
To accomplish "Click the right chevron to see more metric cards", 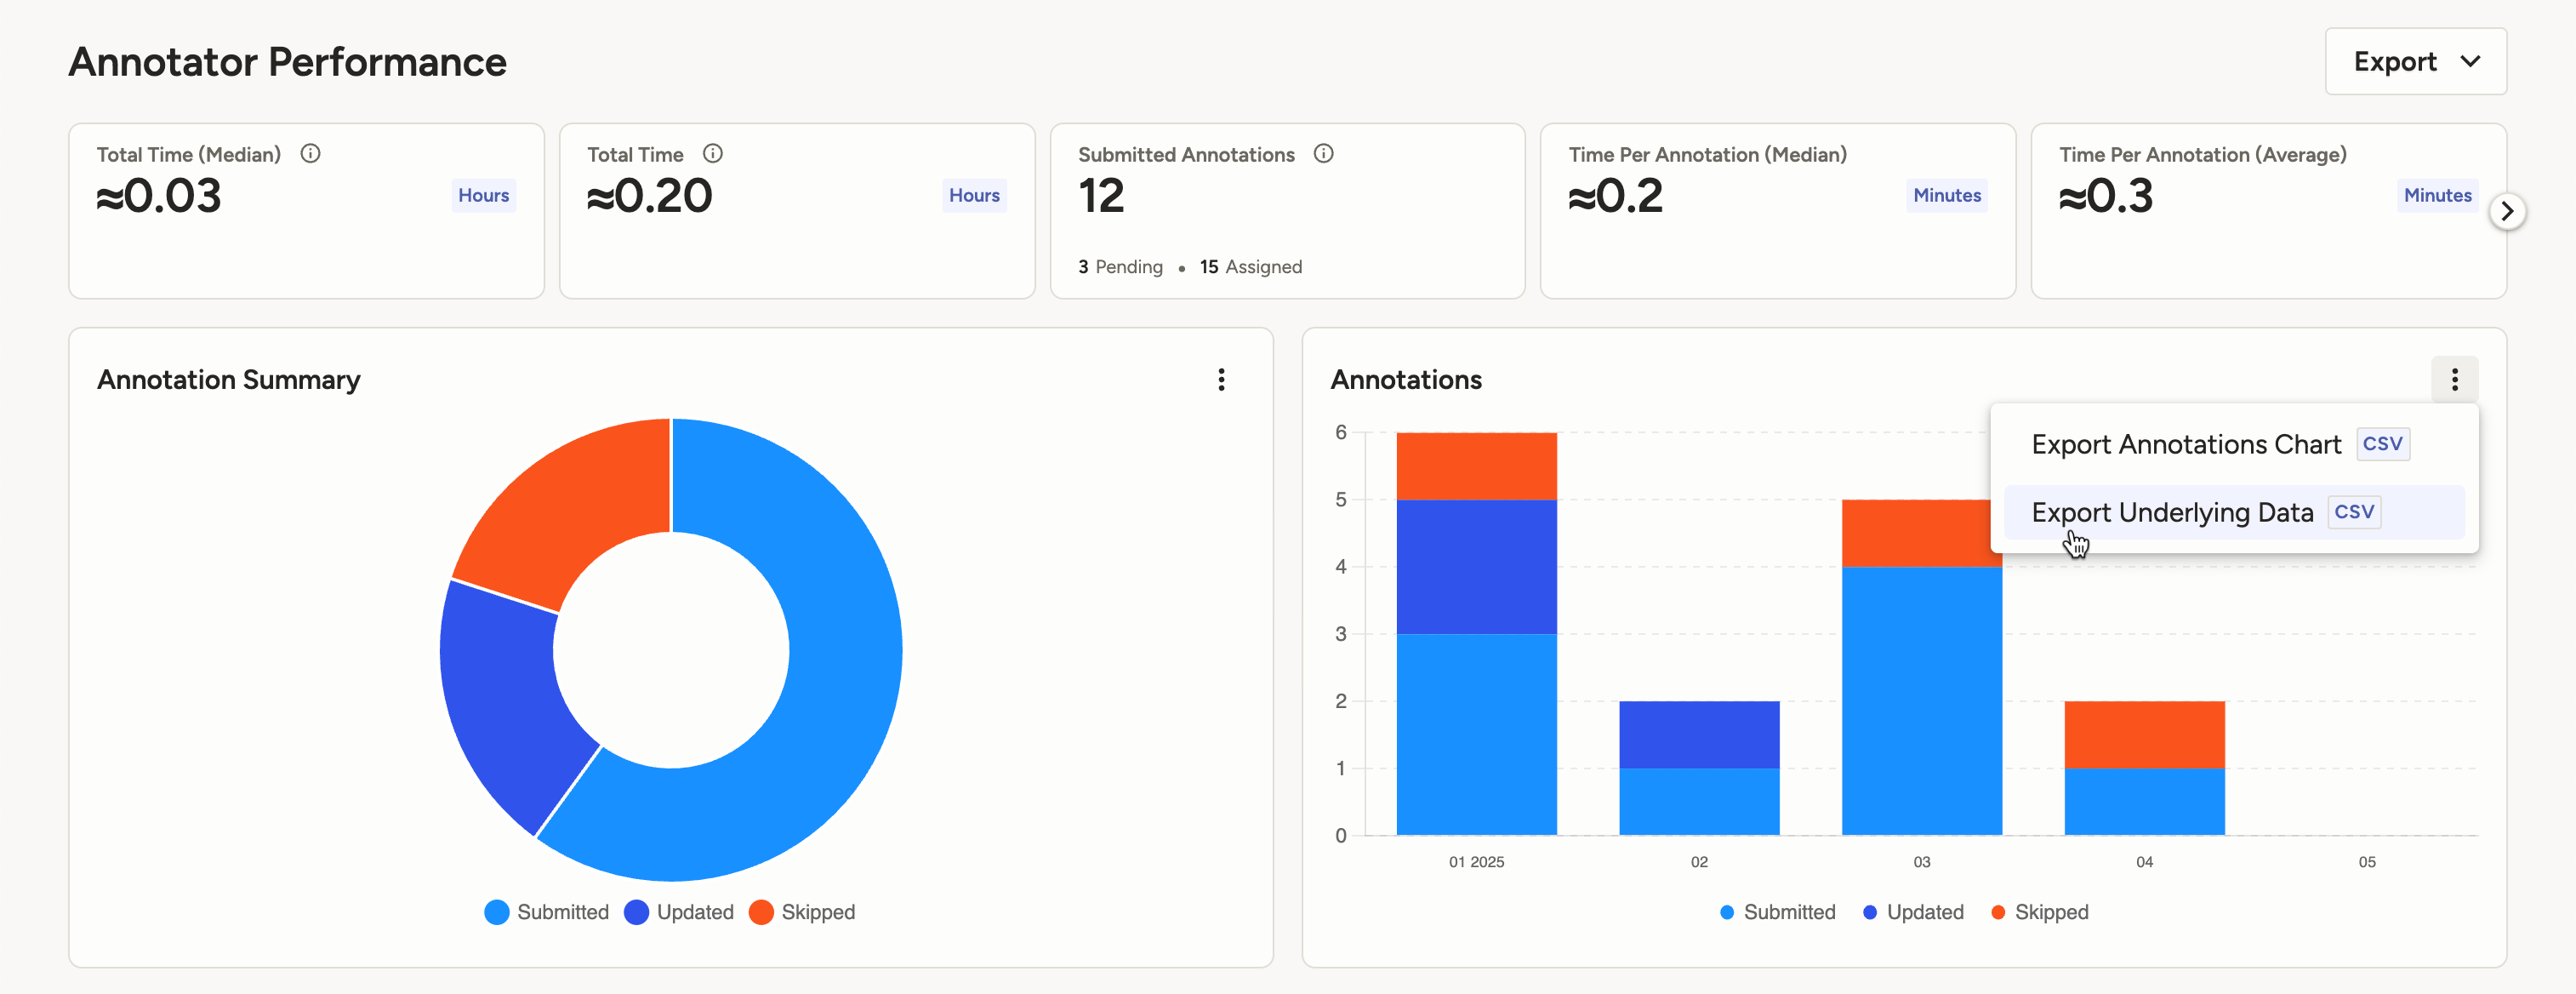I will pos(2508,211).
